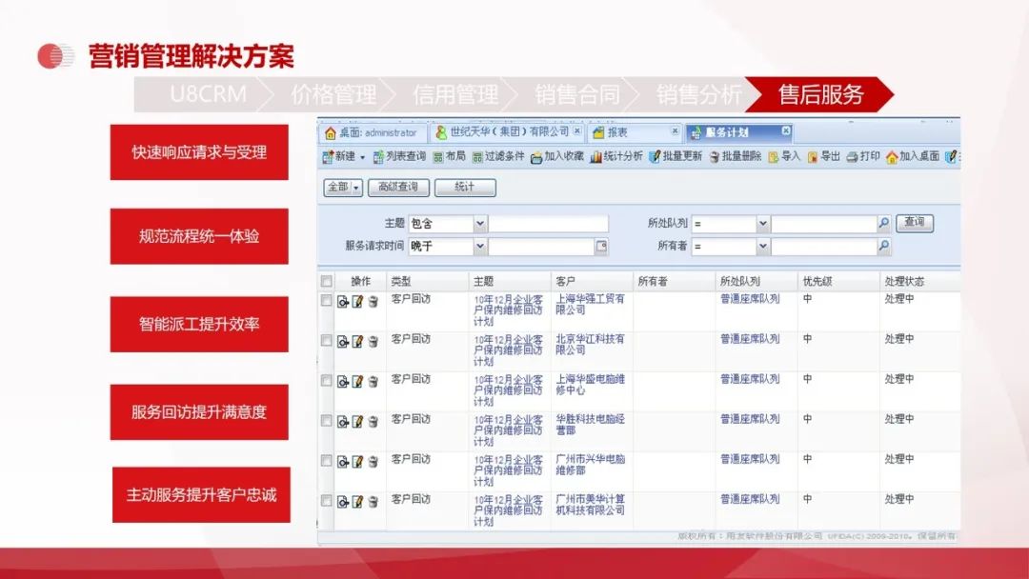Image resolution: width=1029 pixels, height=579 pixels.
Task: Click 加入收藏 add to favorites
Action: click(557, 157)
